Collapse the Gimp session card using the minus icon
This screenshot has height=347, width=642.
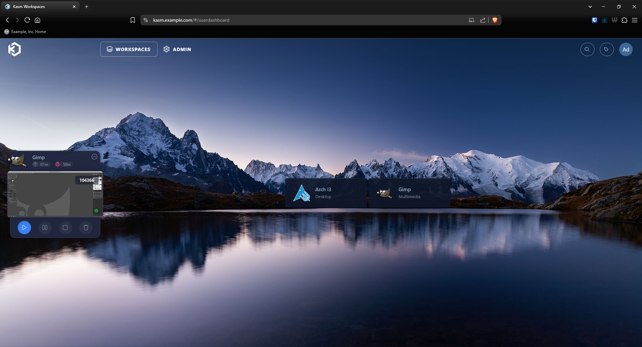(94, 157)
